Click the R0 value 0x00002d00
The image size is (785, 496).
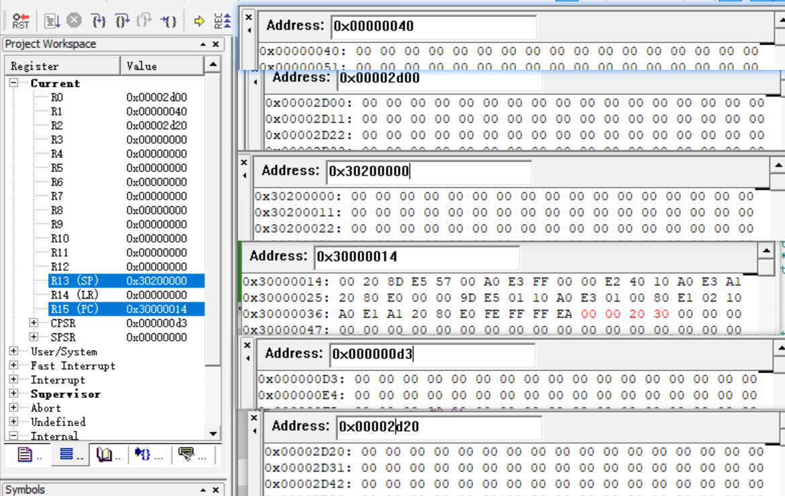156,97
